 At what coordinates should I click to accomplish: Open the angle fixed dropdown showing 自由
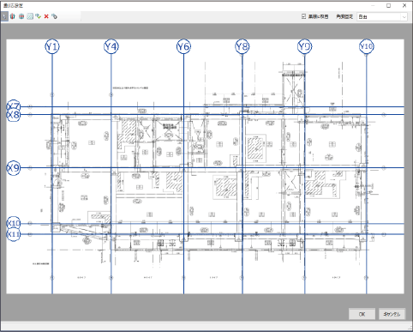point(382,17)
